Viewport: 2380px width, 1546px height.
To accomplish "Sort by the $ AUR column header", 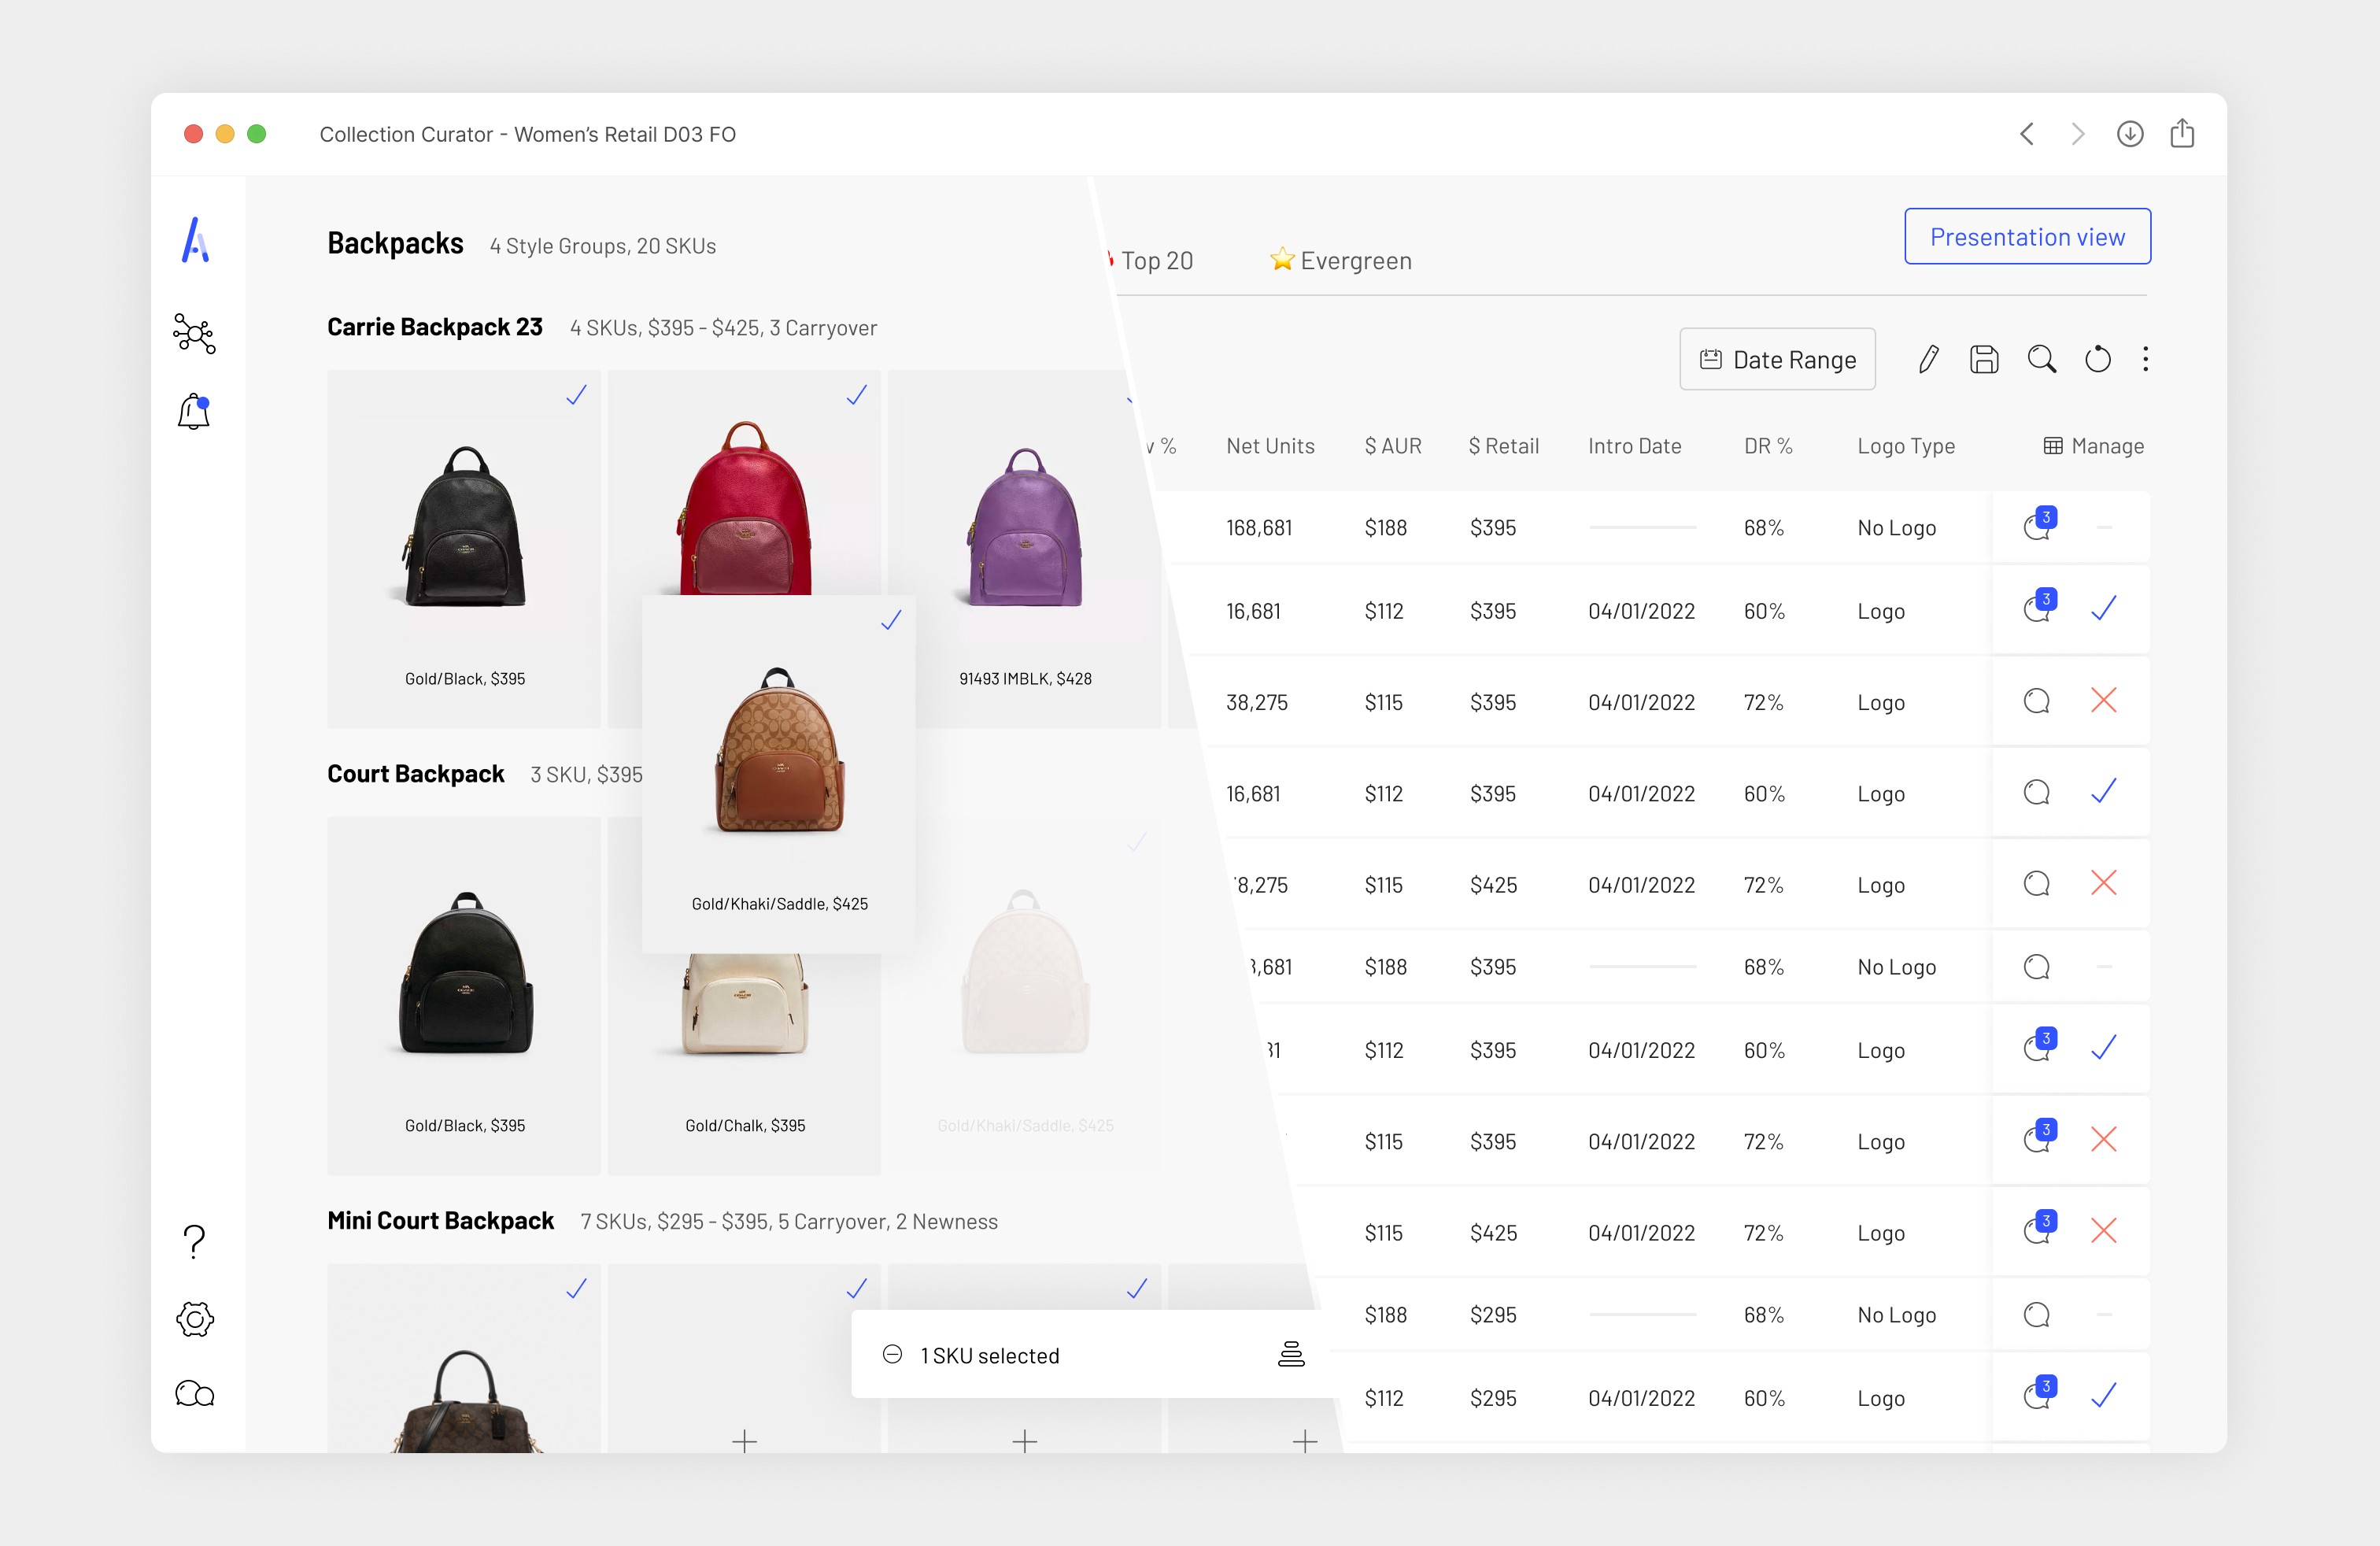I will click(1393, 446).
